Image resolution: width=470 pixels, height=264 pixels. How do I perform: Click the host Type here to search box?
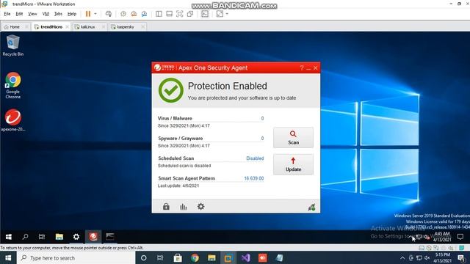click(x=76, y=257)
